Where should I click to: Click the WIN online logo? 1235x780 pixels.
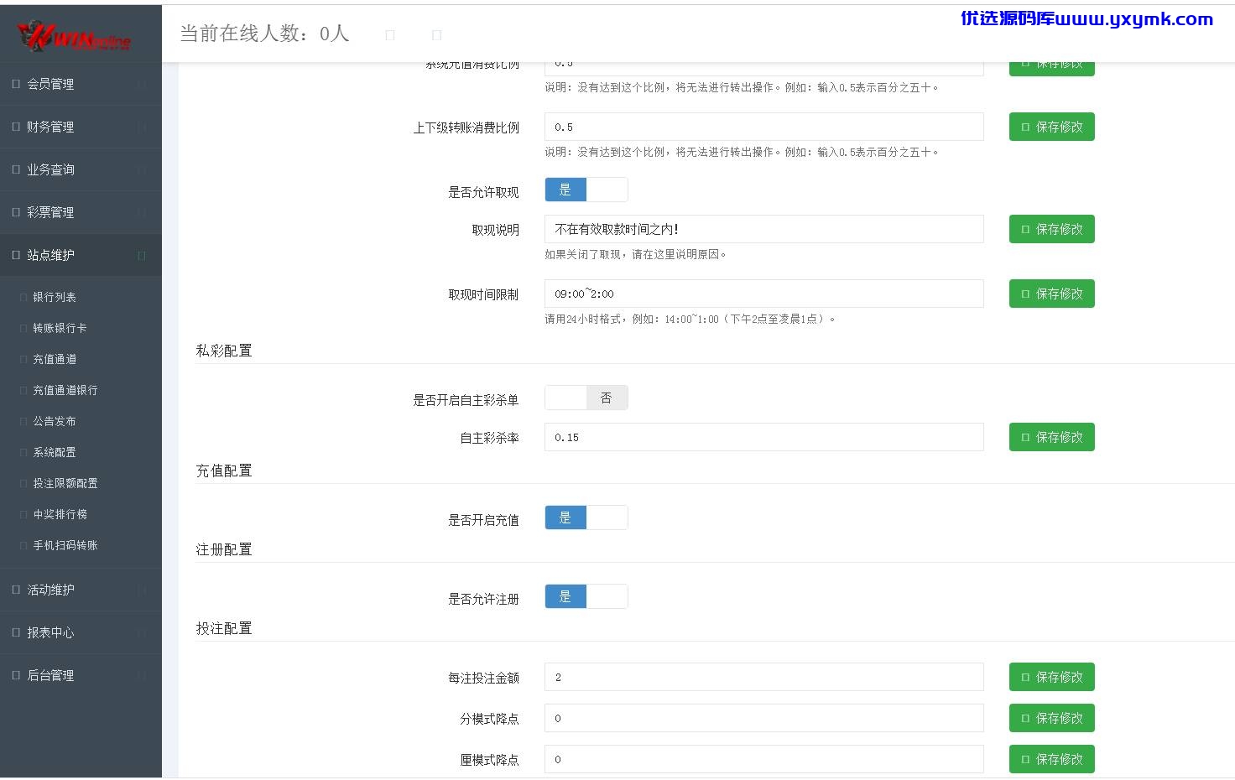point(75,35)
